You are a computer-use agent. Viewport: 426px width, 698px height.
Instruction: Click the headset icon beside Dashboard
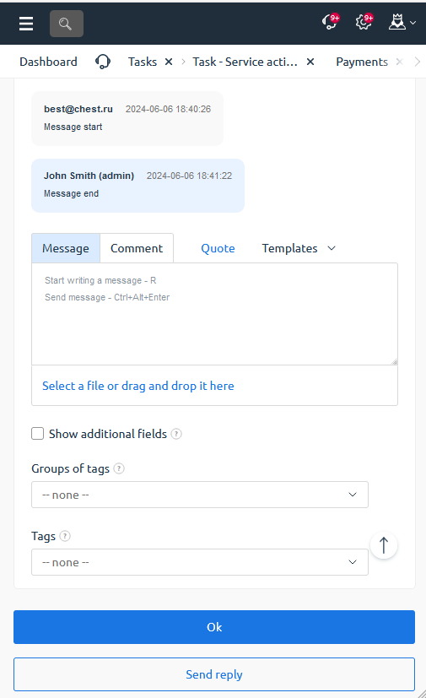pos(103,62)
